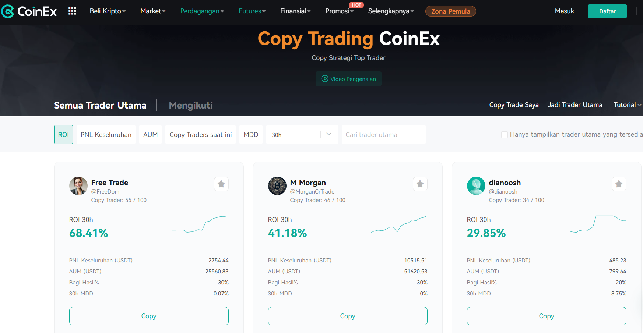Open the 30h time period dropdown
The width and height of the screenshot is (643, 333).
(x=302, y=134)
